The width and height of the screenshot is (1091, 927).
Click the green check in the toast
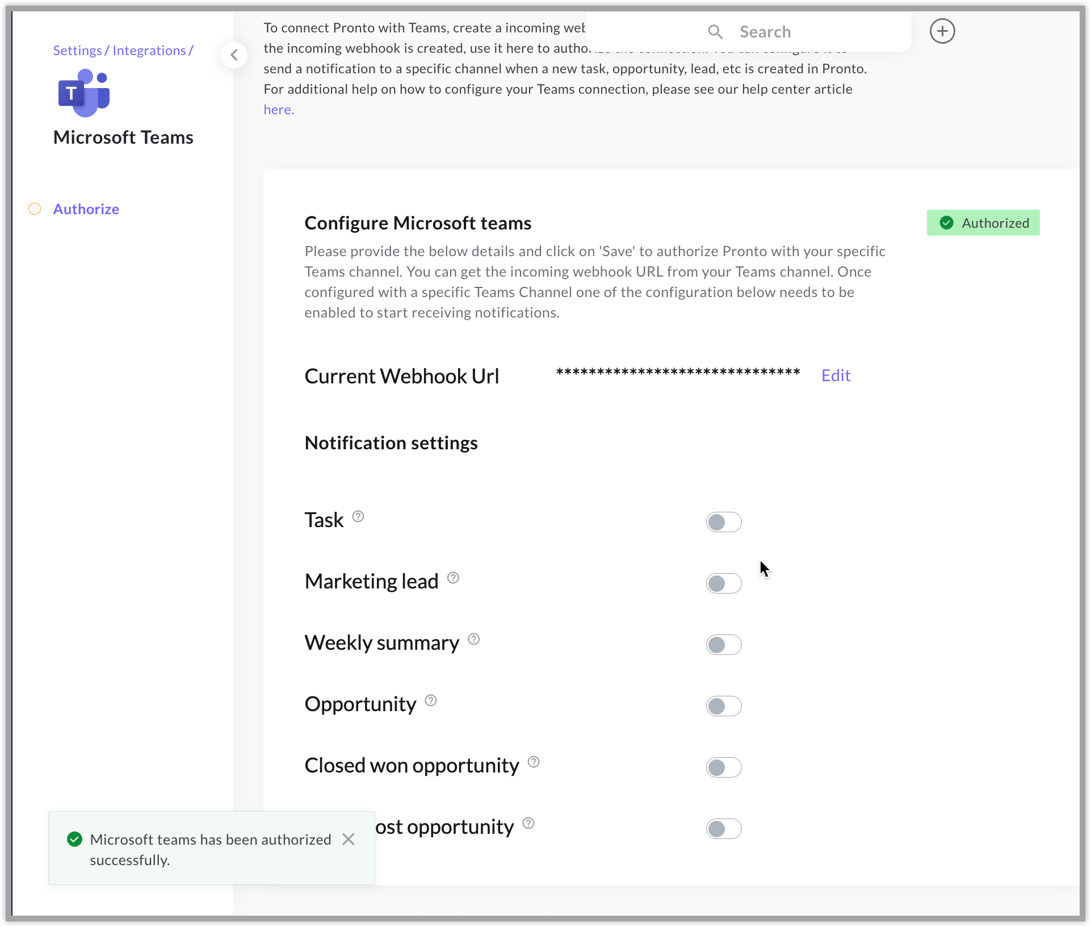coord(74,839)
